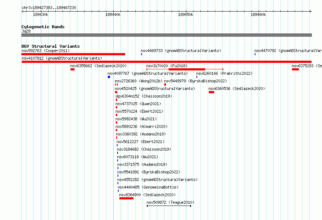Click the 189440k ruler label
Viewport: 322px width, 220px height.
(113, 14)
